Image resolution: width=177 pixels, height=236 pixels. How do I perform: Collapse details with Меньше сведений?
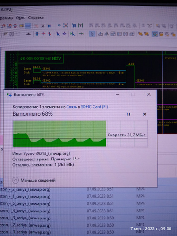pos(34,180)
